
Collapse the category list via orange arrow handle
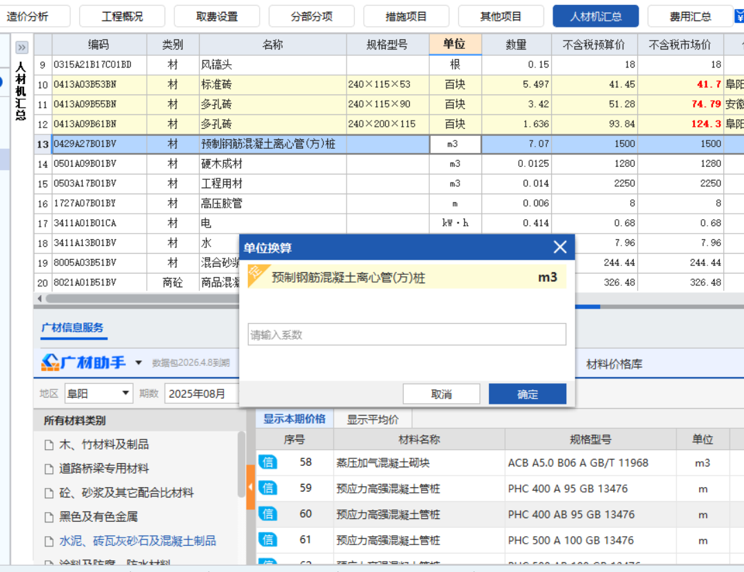coord(251,487)
